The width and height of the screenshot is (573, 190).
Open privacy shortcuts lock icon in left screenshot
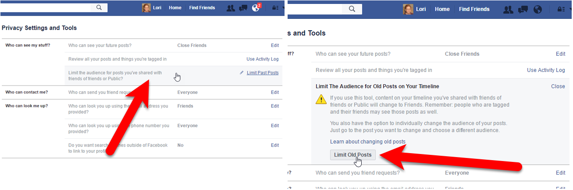pyautogui.click(x=275, y=8)
